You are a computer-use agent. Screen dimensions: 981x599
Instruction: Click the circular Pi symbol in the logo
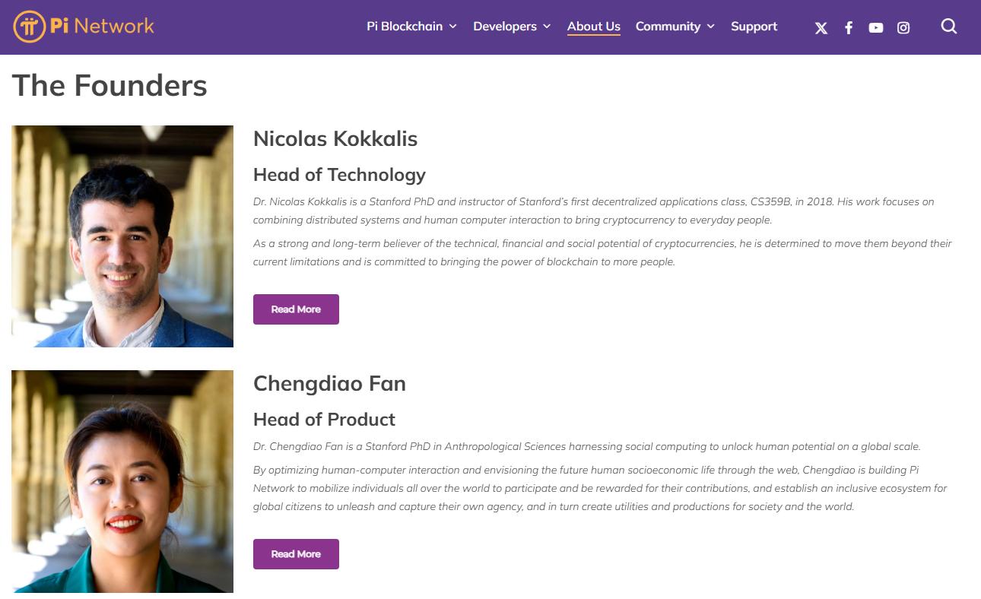pyautogui.click(x=29, y=25)
